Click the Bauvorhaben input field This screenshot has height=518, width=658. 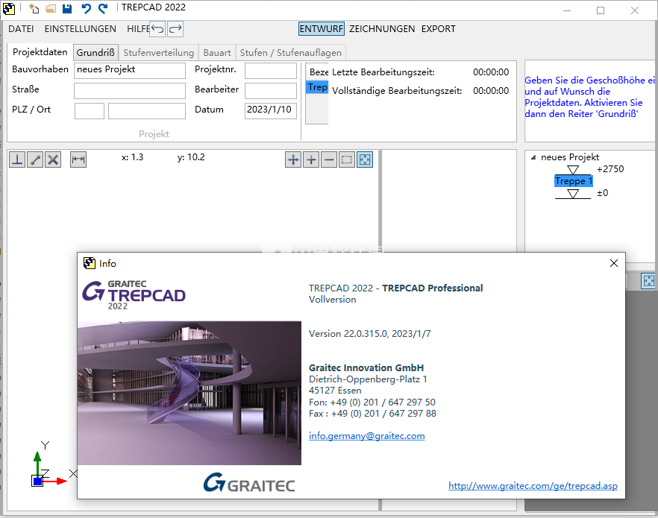130,70
